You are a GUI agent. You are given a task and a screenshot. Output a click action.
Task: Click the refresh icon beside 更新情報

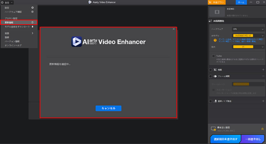click(32, 22)
